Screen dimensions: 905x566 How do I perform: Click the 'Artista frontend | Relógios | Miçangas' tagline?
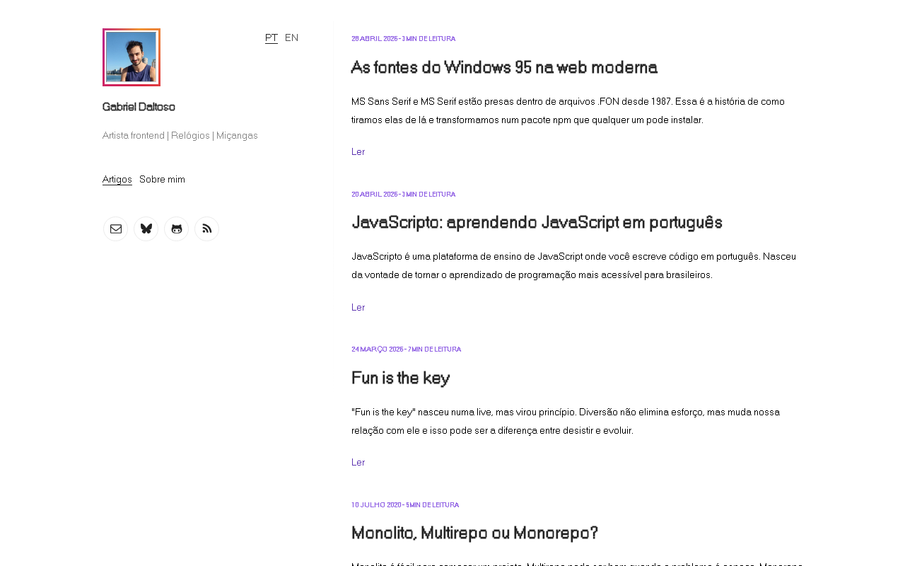click(x=180, y=135)
